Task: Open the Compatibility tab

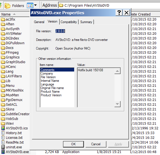Action: pyautogui.click(x=69, y=22)
